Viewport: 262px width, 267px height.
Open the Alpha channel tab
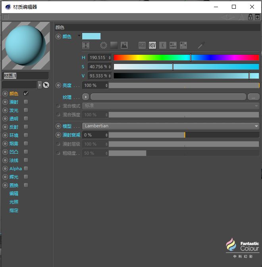15,169
